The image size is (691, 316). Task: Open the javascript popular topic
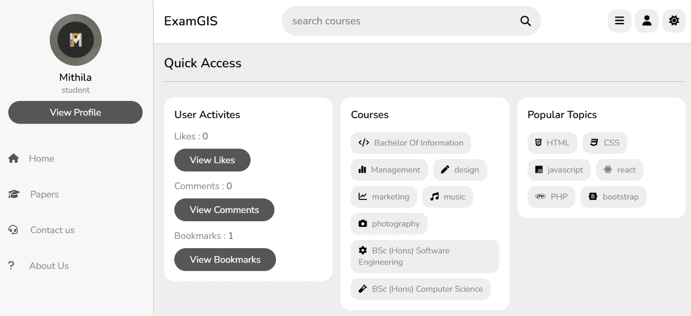coord(559,170)
